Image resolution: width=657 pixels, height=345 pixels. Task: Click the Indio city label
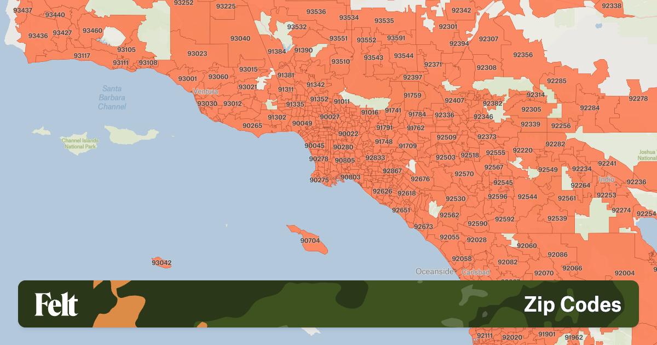[606, 179]
